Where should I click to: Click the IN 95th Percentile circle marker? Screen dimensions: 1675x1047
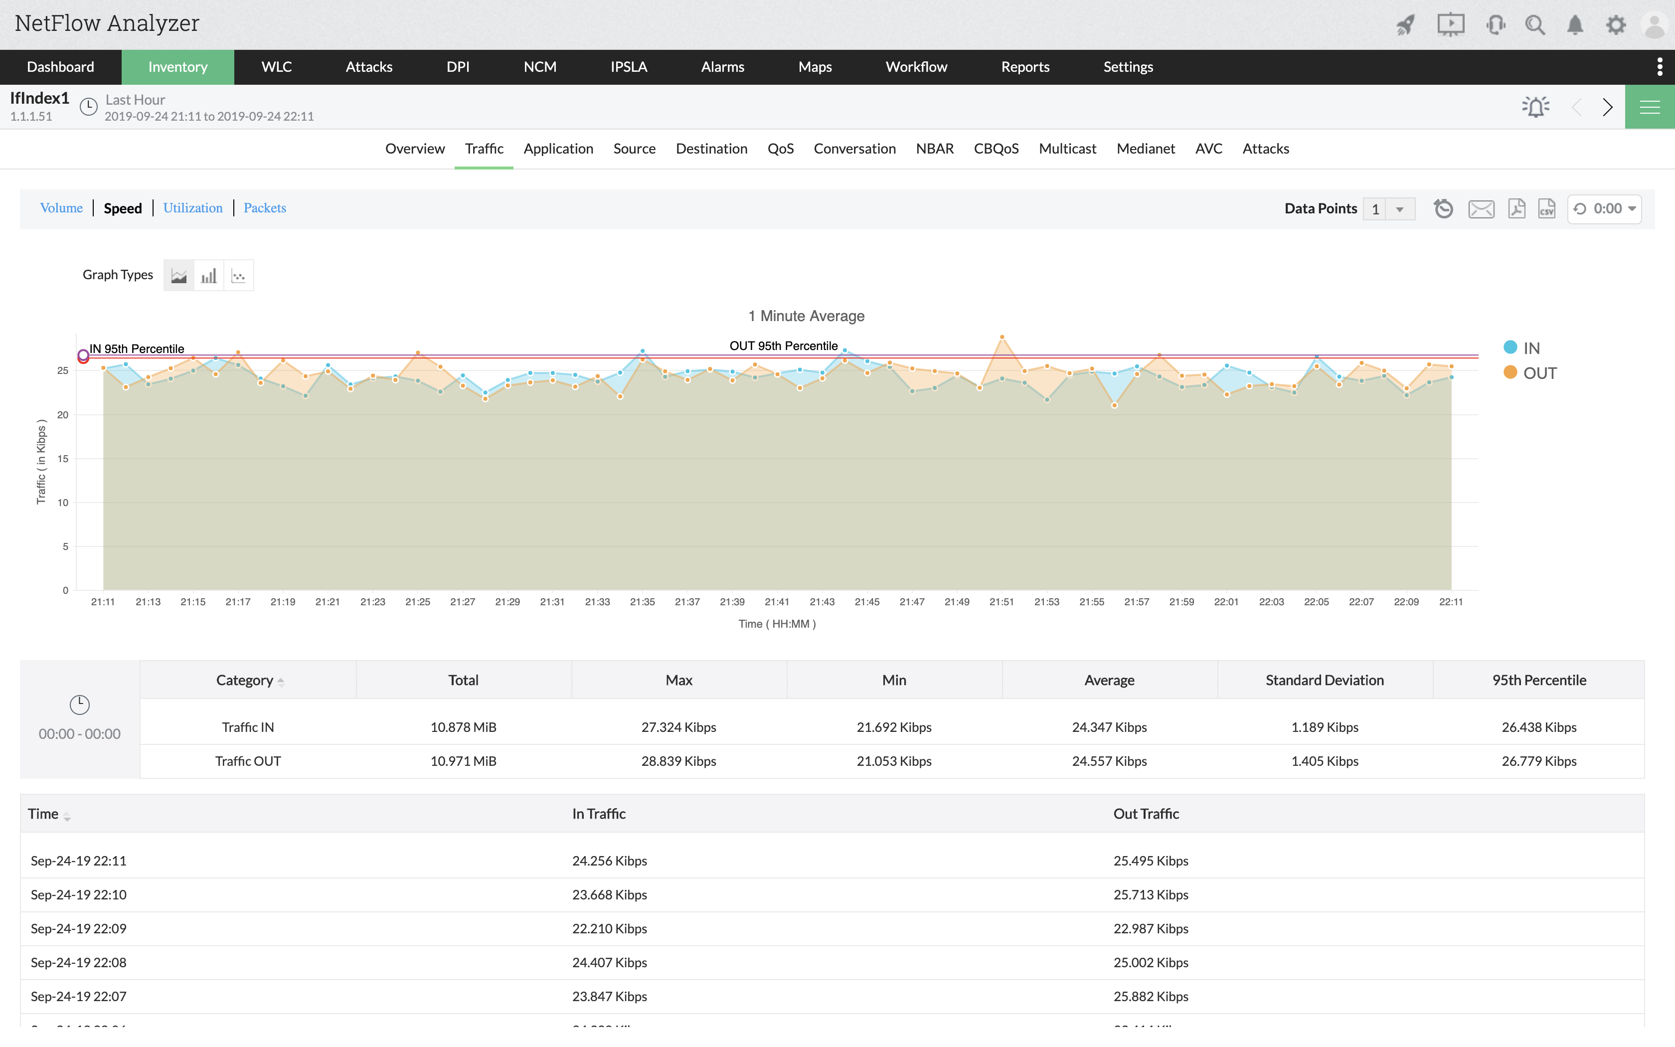pos(83,356)
